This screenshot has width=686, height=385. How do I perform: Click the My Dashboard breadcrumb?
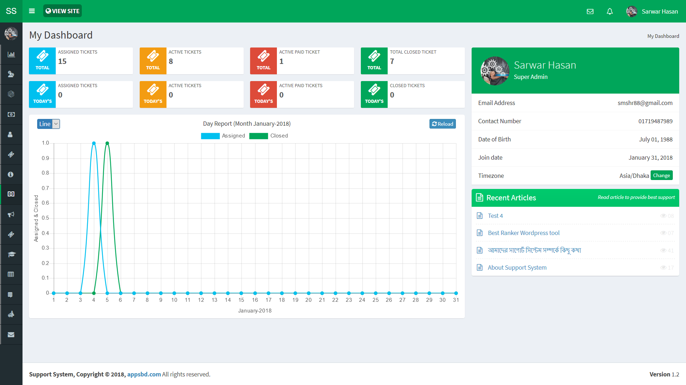pos(663,36)
